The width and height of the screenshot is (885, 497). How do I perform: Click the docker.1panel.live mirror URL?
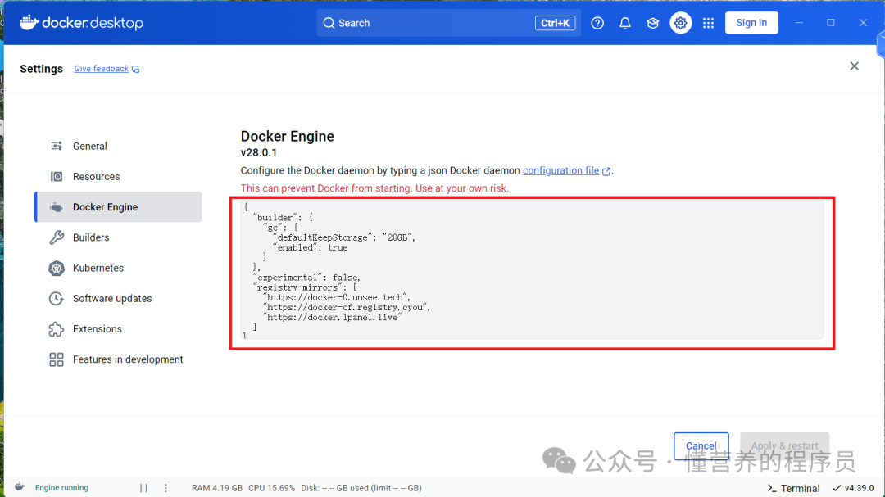(332, 318)
